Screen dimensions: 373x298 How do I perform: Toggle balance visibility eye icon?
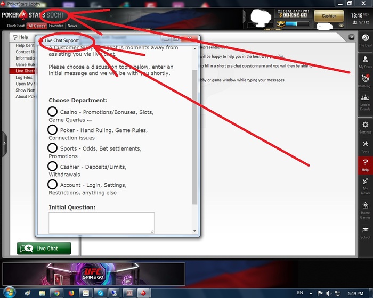click(342, 26)
